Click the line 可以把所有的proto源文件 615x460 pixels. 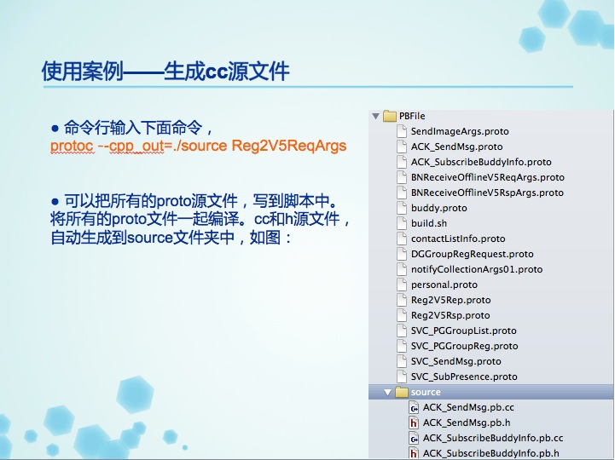(200, 201)
